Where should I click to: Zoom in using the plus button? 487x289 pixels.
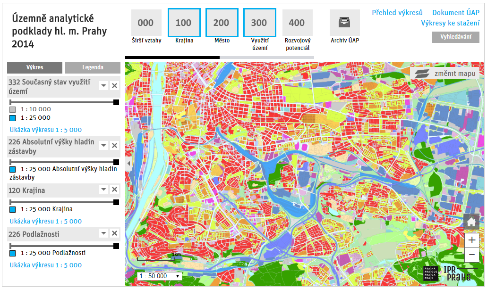click(471, 240)
